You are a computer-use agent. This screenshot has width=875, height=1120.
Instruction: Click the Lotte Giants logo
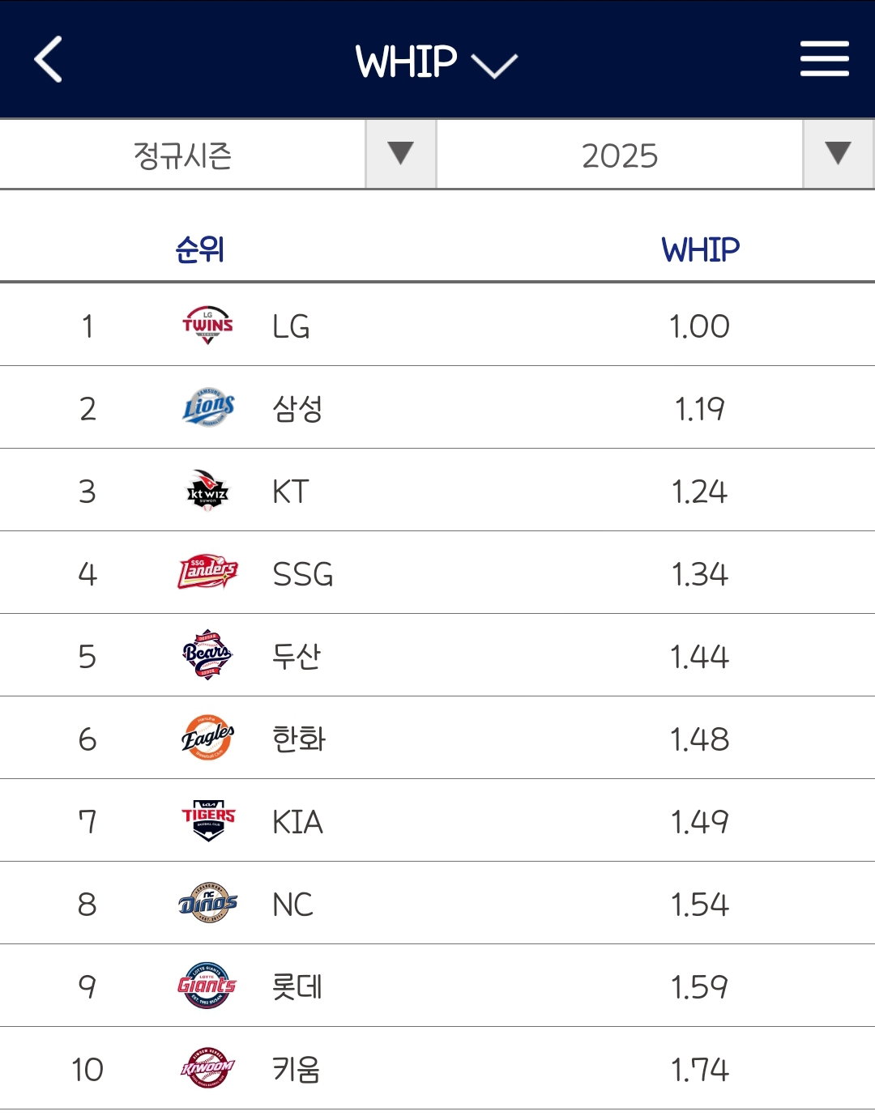pos(207,986)
